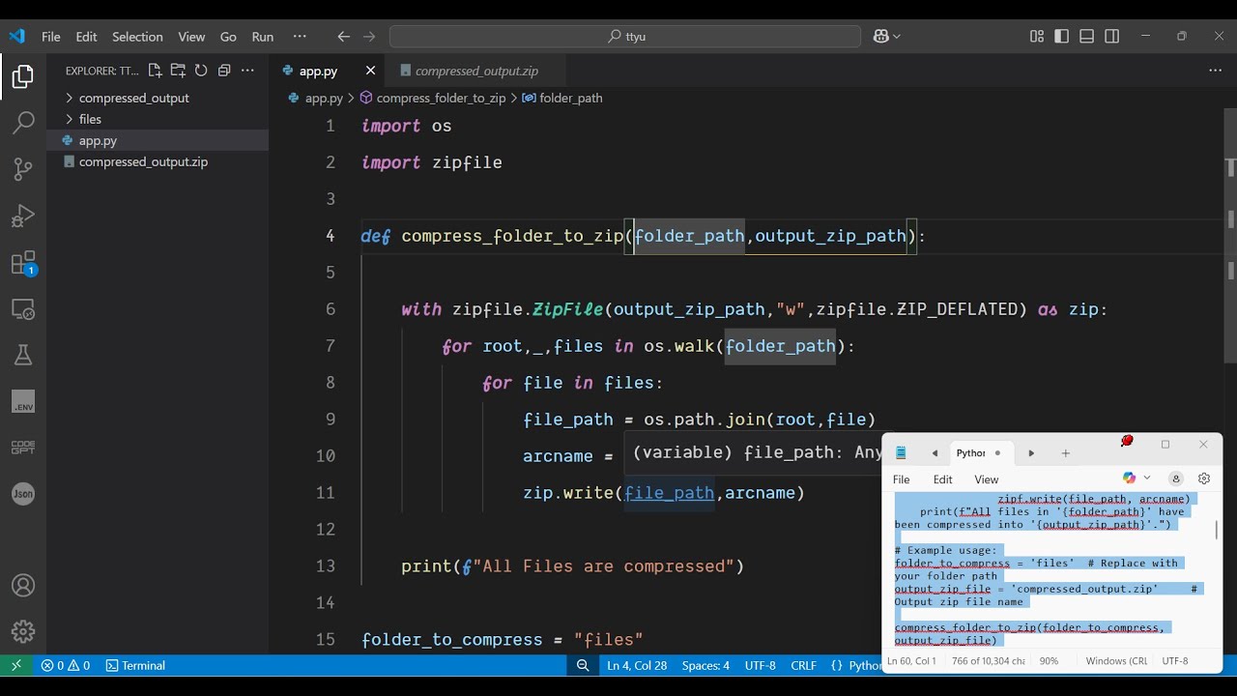
Task: Click the ttyu command center search box
Action: click(x=625, y=37)
